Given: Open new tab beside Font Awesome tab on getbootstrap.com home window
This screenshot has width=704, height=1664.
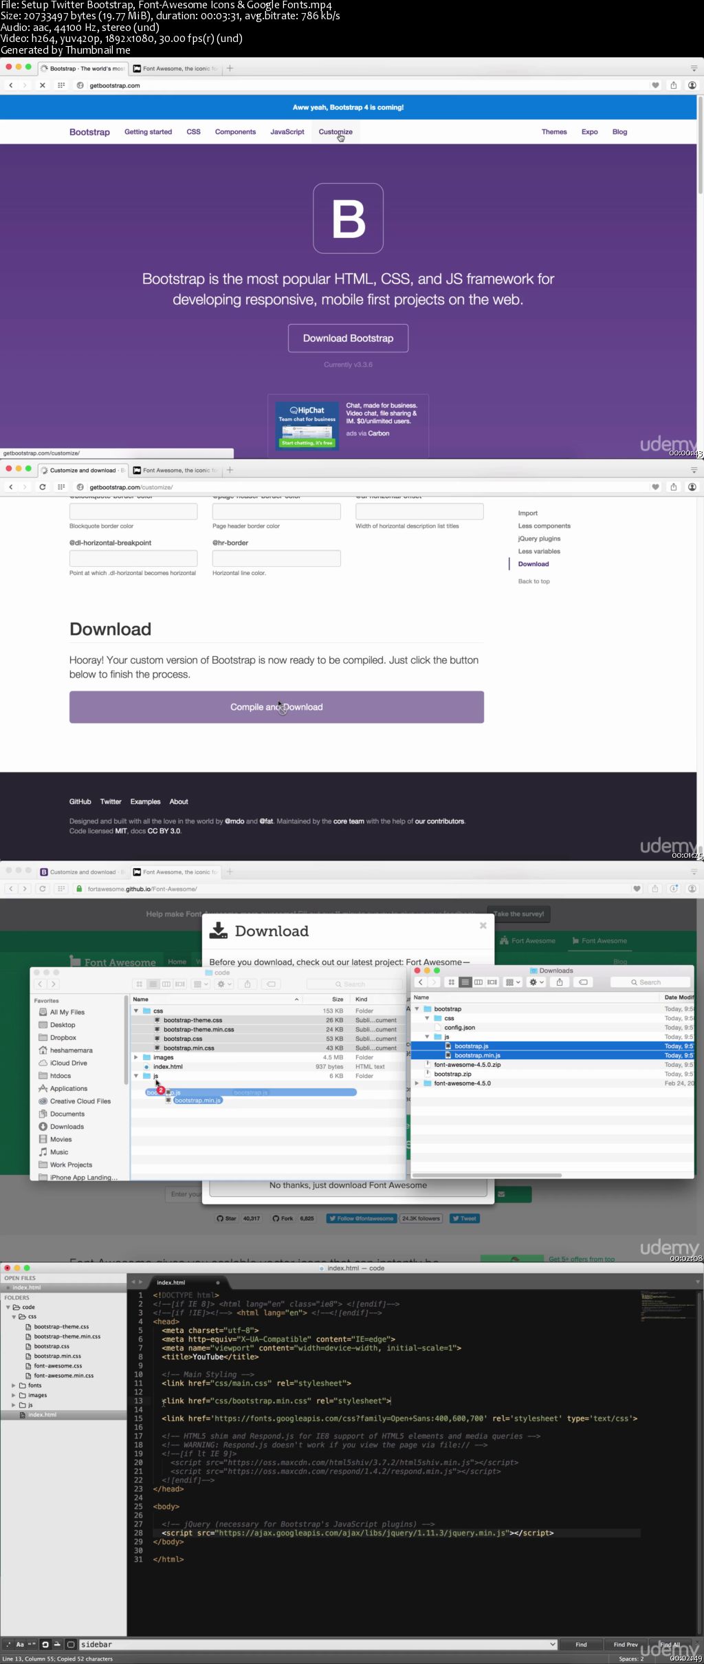Looking at the screenshot, I should (x=230, y=68).
